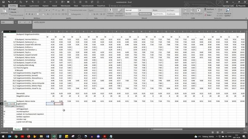Open the font size dropdown
The image size is (248, 139).
tap(44, 10)
